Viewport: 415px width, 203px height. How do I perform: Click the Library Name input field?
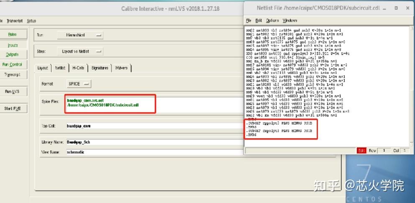click(155, 142)
